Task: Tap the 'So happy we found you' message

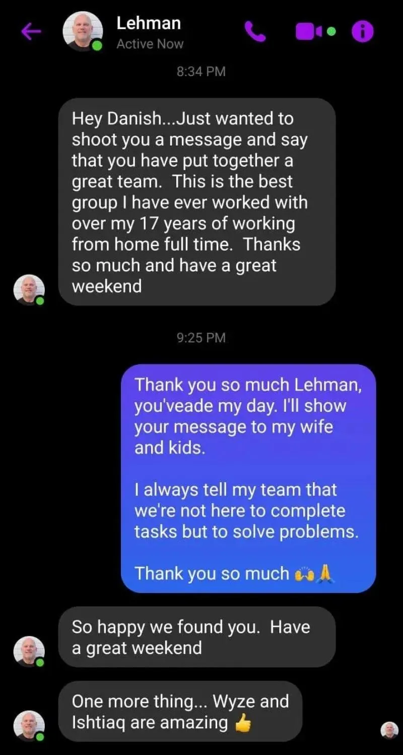Action: (x=197, y=637)
